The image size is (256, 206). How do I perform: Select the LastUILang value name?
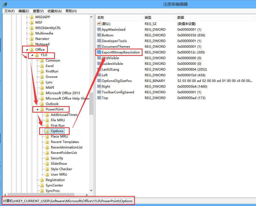110,69
